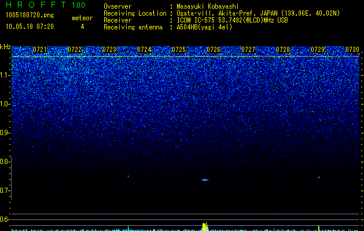Click the yellow signal peak in power graph
Screen dimensions: 364x231
tap(205, 226)
